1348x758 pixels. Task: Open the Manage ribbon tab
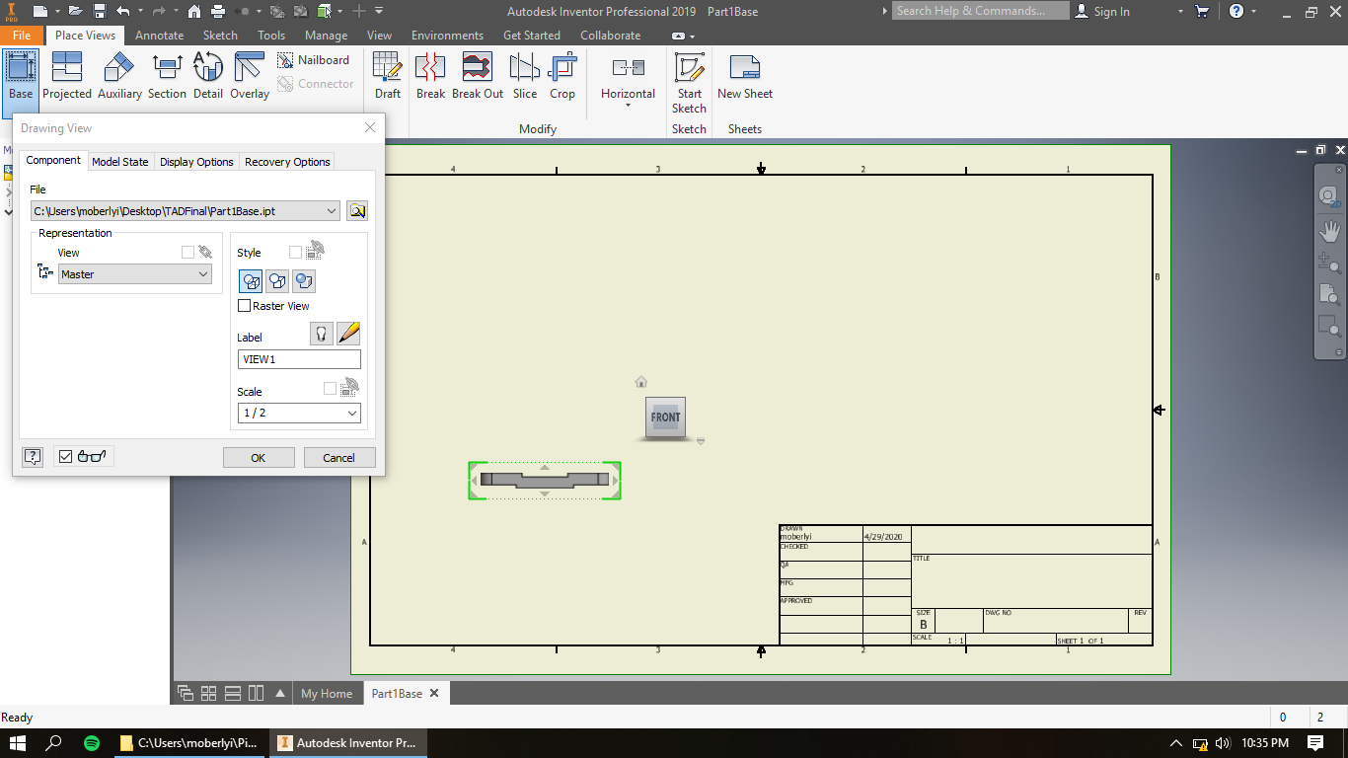coord(326,35)
